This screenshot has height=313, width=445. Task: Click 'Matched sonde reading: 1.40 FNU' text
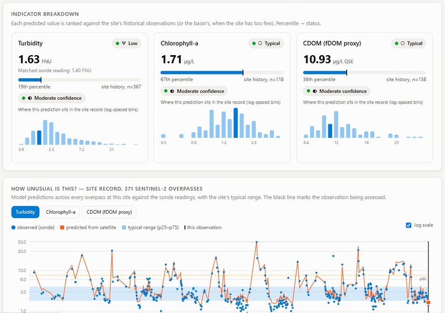(55, 71)
